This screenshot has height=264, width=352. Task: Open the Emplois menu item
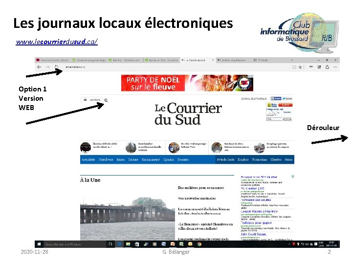(x=243, y=159)
